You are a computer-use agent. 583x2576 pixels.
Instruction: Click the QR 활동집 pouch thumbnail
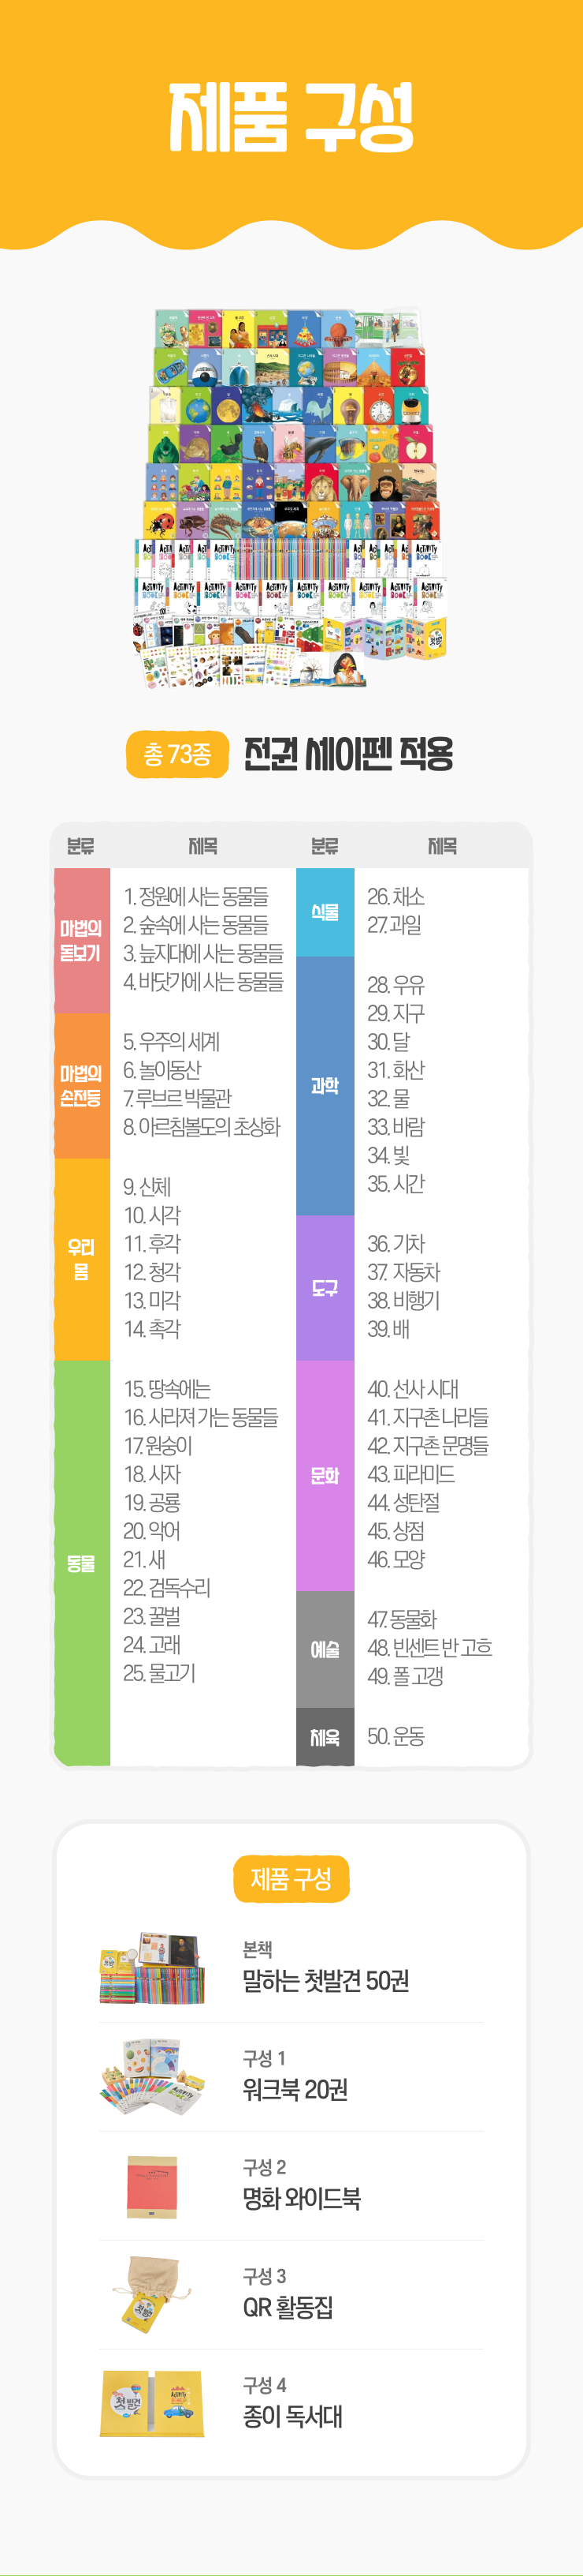(153, 2294)
